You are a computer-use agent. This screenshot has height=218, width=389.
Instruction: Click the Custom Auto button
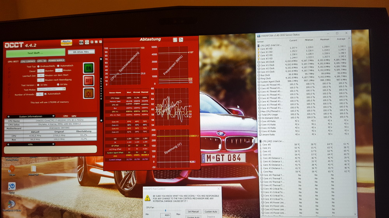click(211, 211)
